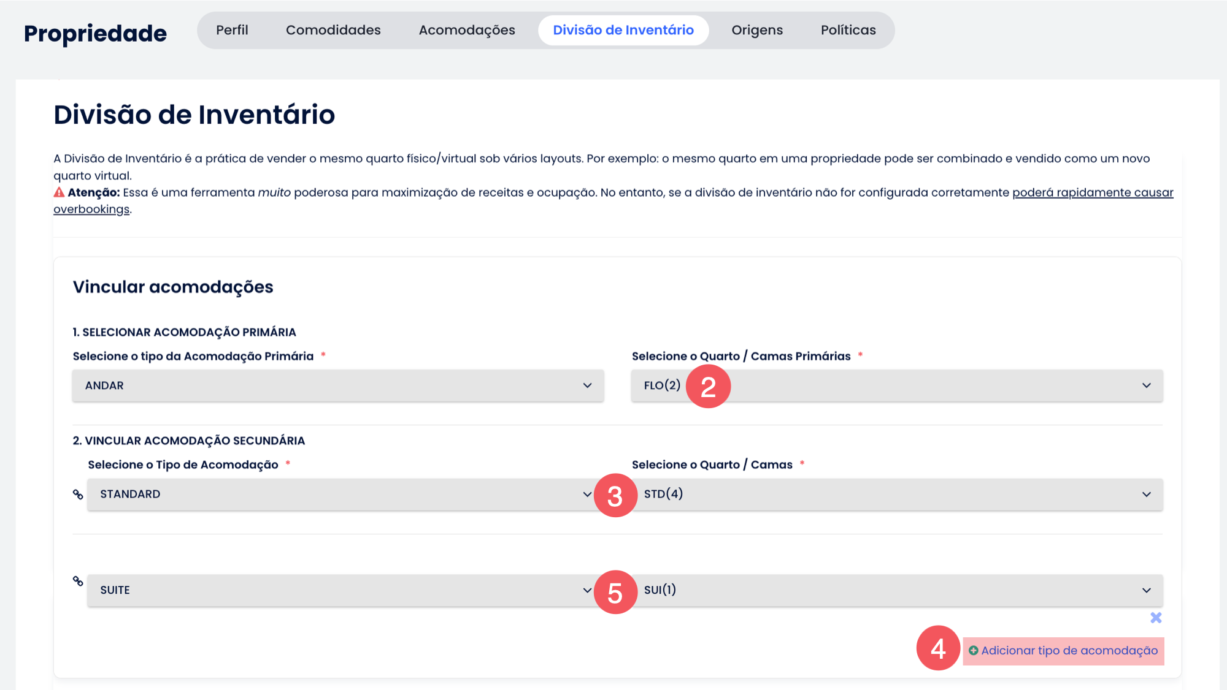Go to the Políticas tab
The width and height of the screenshot is (1227, 690).
coord(848,30)
